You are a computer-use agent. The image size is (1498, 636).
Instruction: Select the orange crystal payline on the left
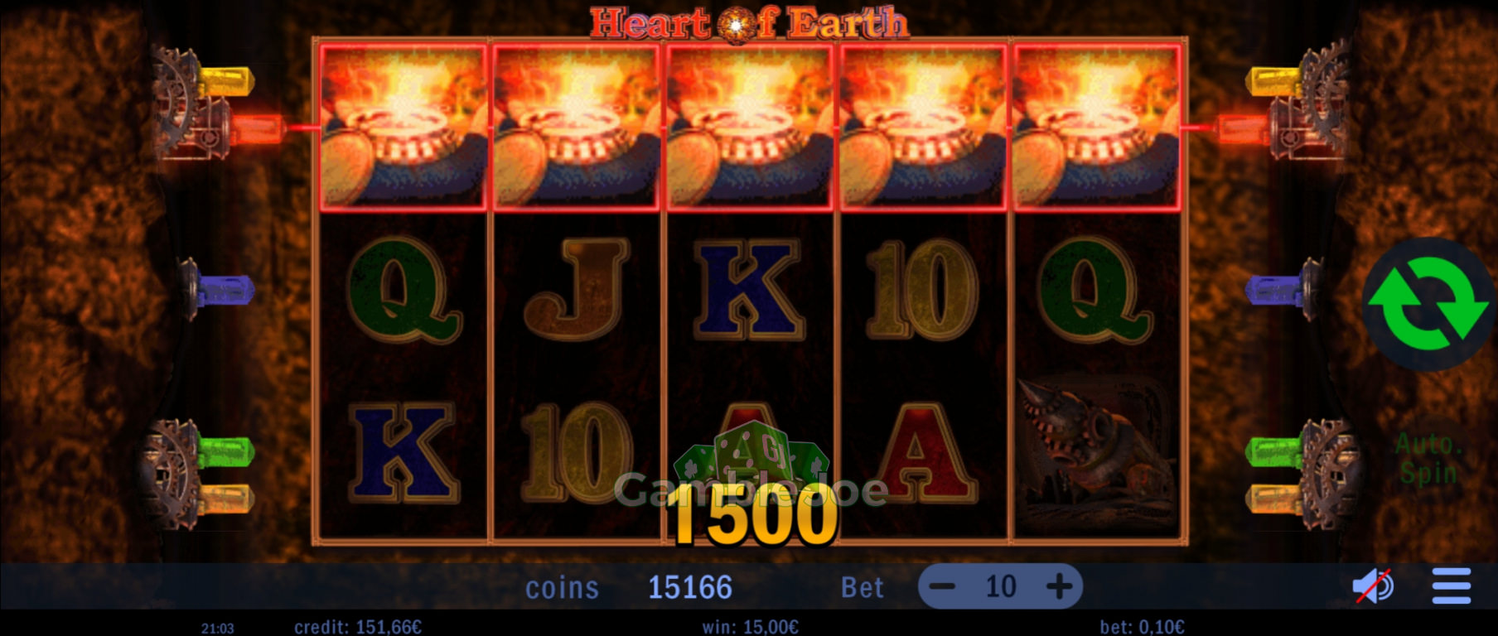tap(225, 499)
